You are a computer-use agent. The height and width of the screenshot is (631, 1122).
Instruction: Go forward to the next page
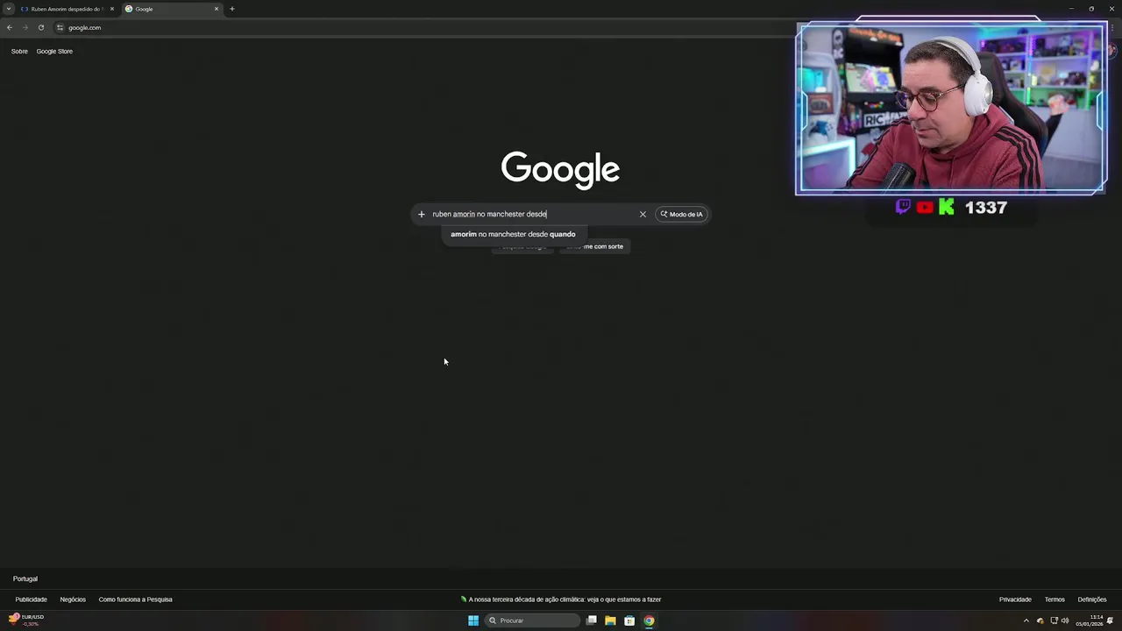pos(25,27)
